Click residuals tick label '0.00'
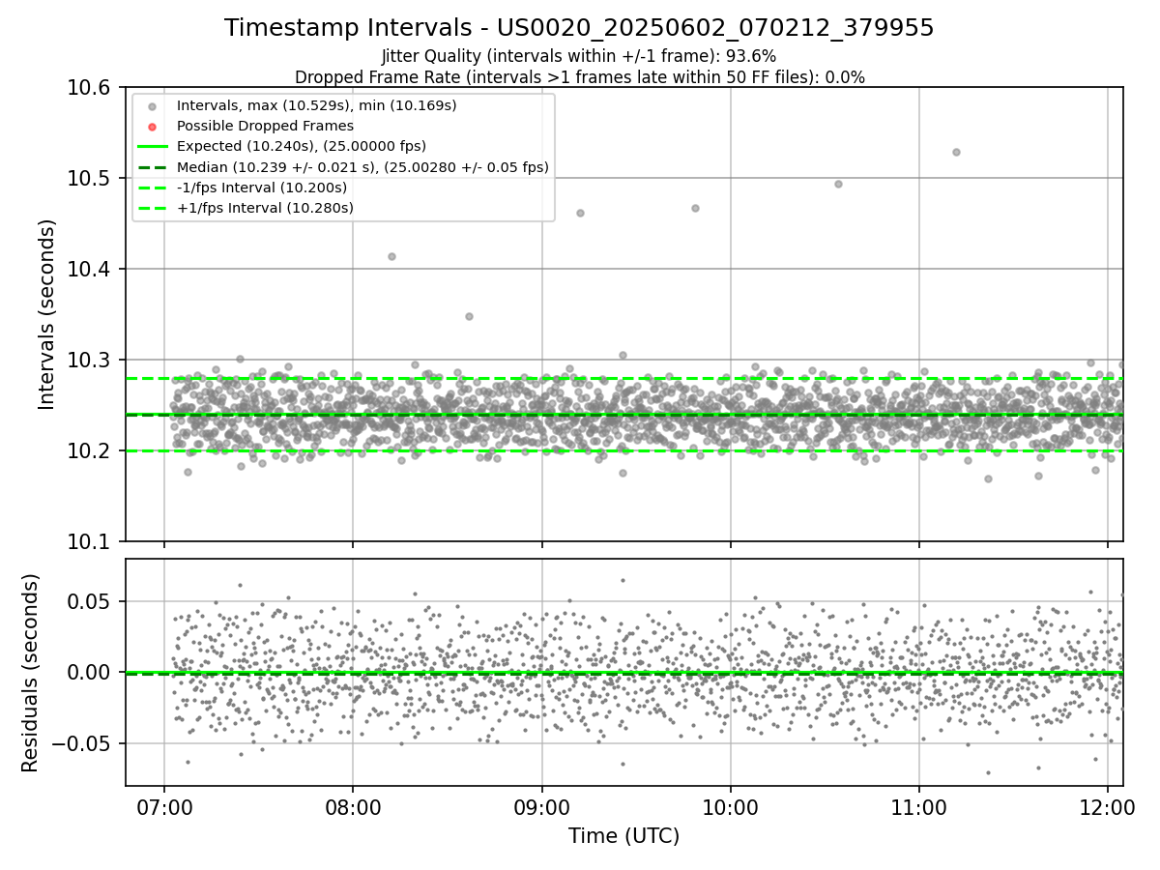The height and width of the screenshot is (870, 1160). [91, 673]
